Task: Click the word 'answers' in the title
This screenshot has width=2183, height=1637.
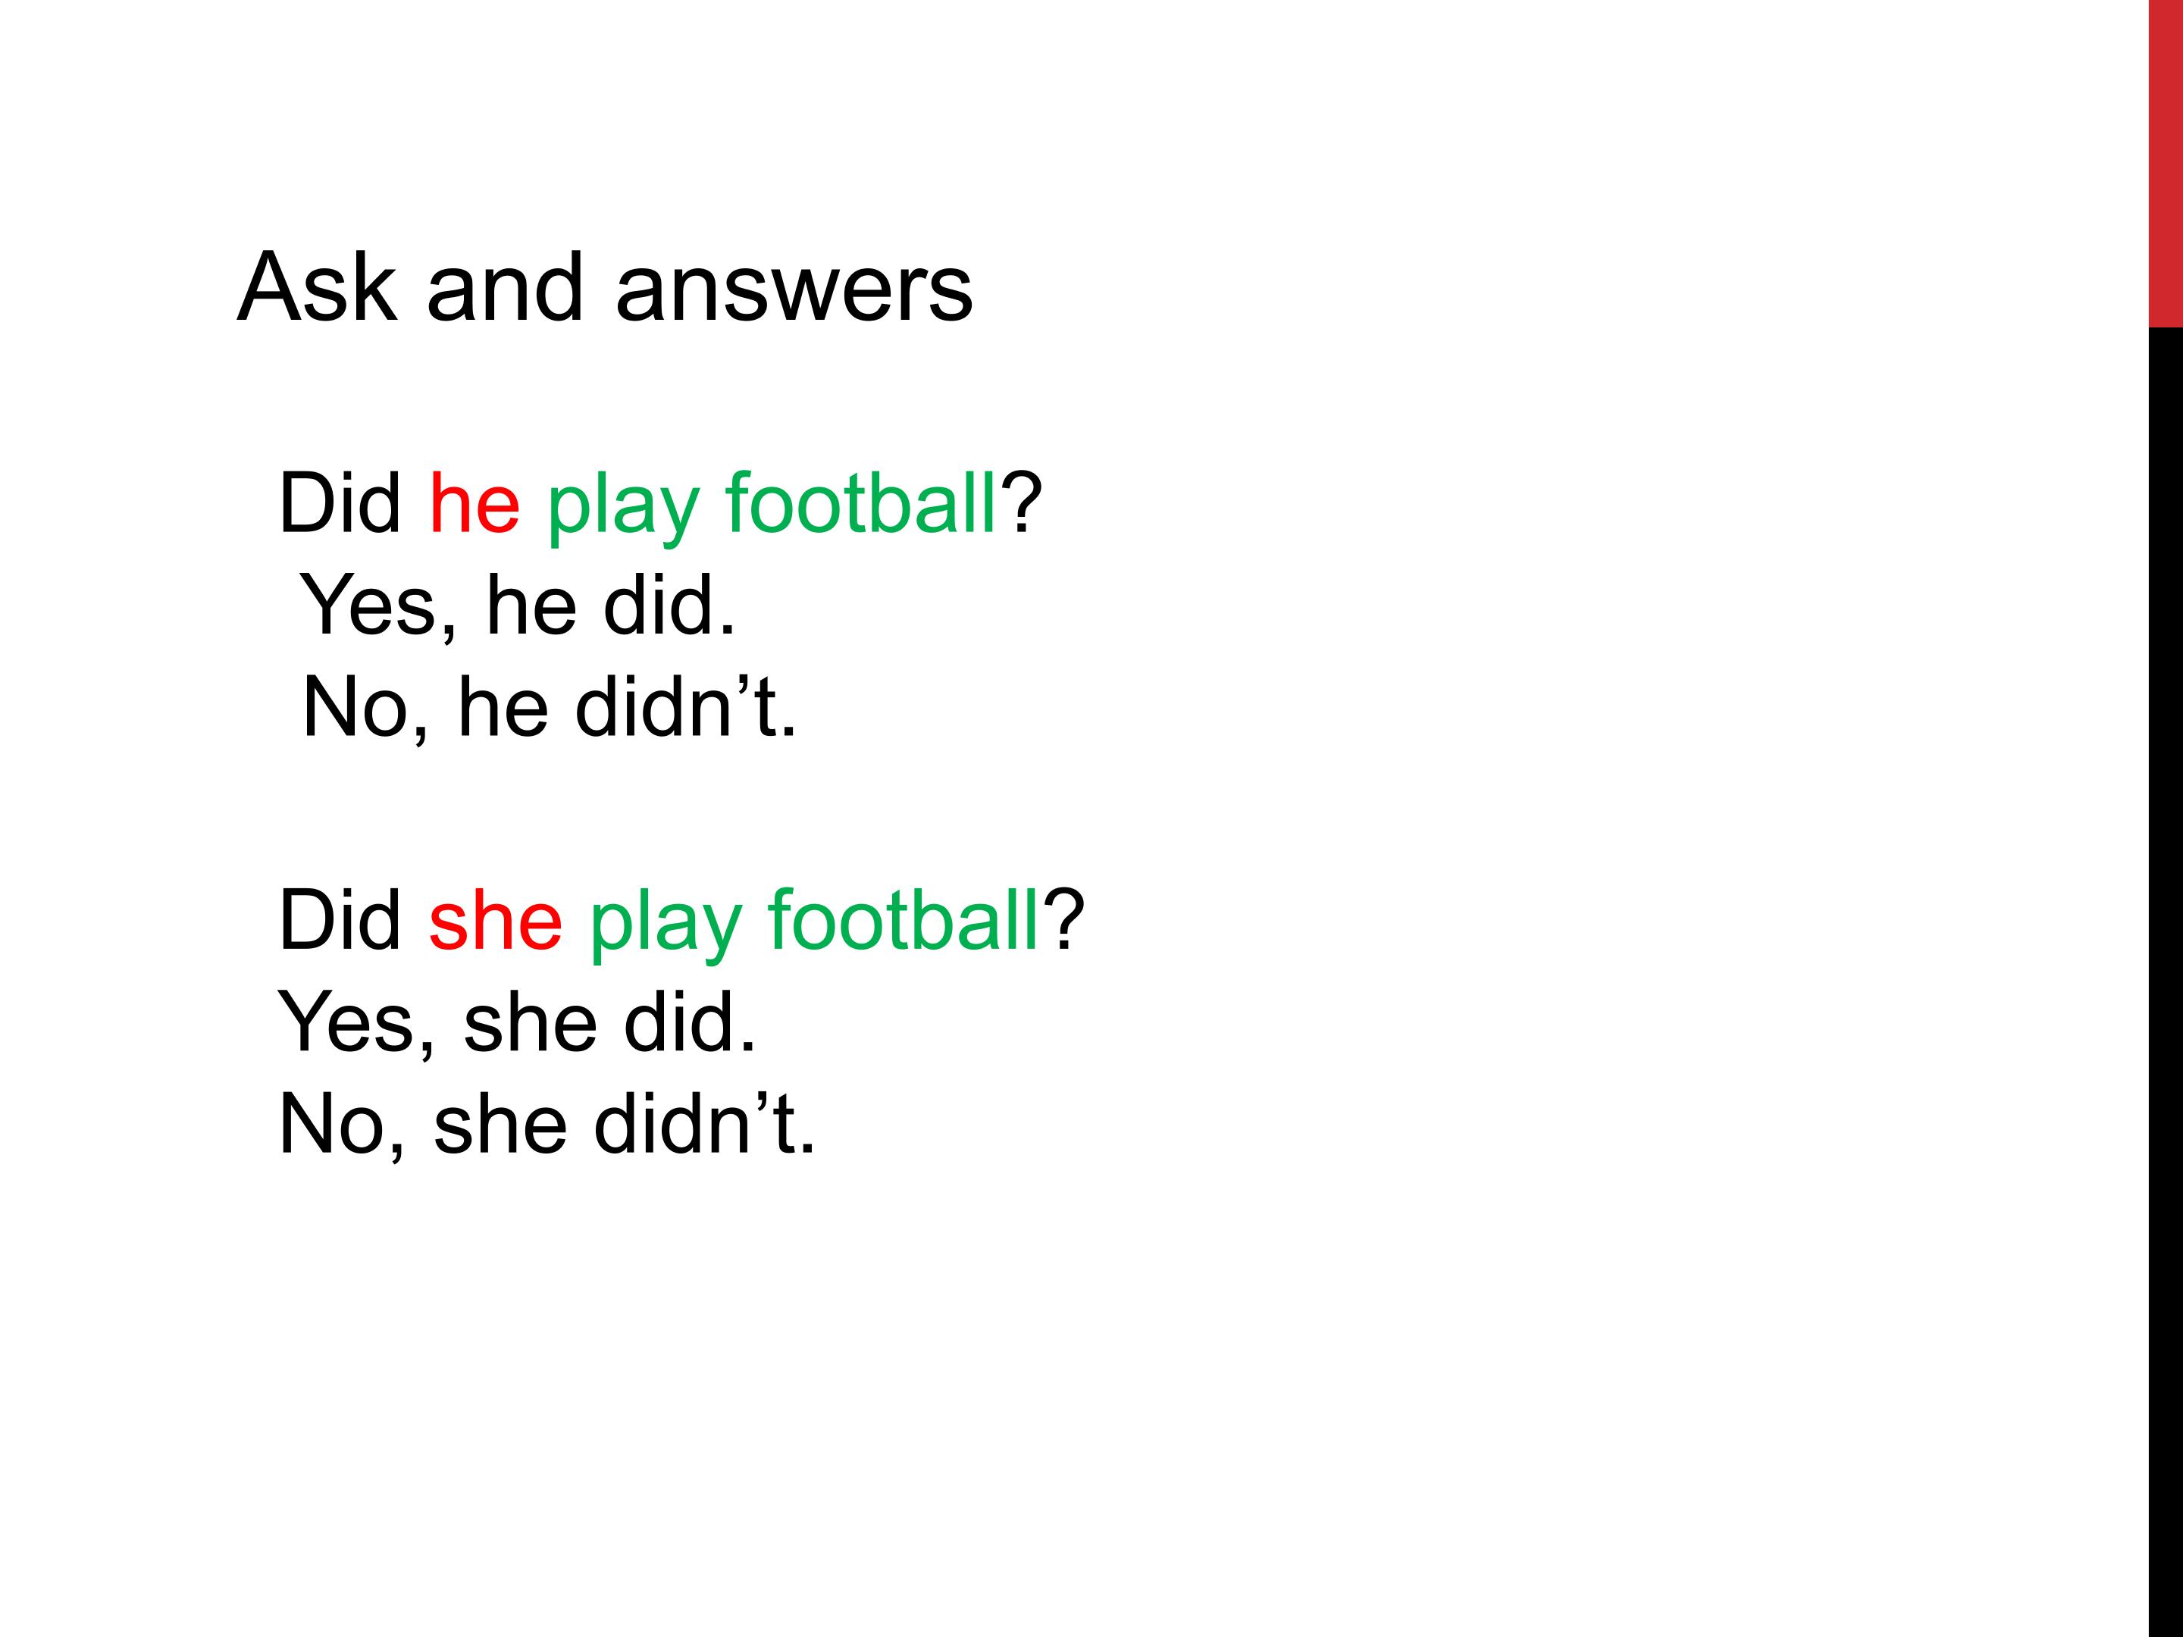Action: tap(794, 292)
